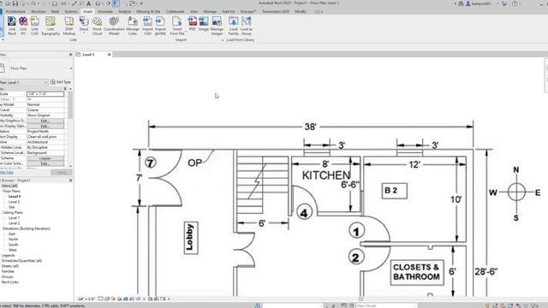548x308 pixels.
Task: Click the Properties help link
Action: pyautogui.click(x=6, y=173)
